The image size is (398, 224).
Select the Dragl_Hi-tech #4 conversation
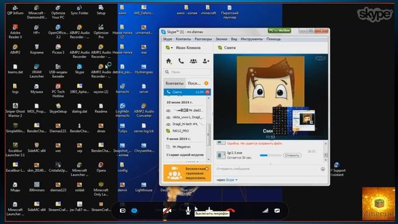[186, 124]
